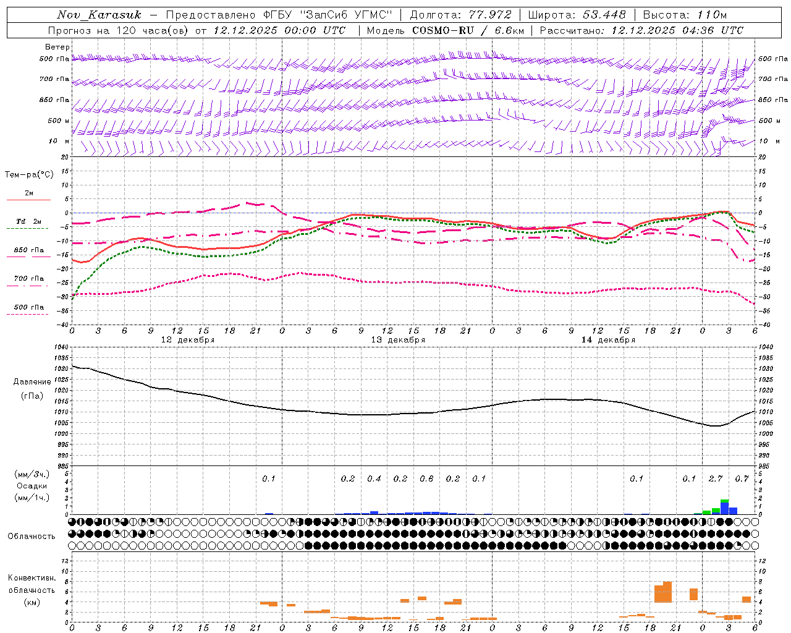The width and height of the screenshot is (791, 633).
Task: Click the date label 13 декабря
Action: pyautogui.click(x=398, y=340)
